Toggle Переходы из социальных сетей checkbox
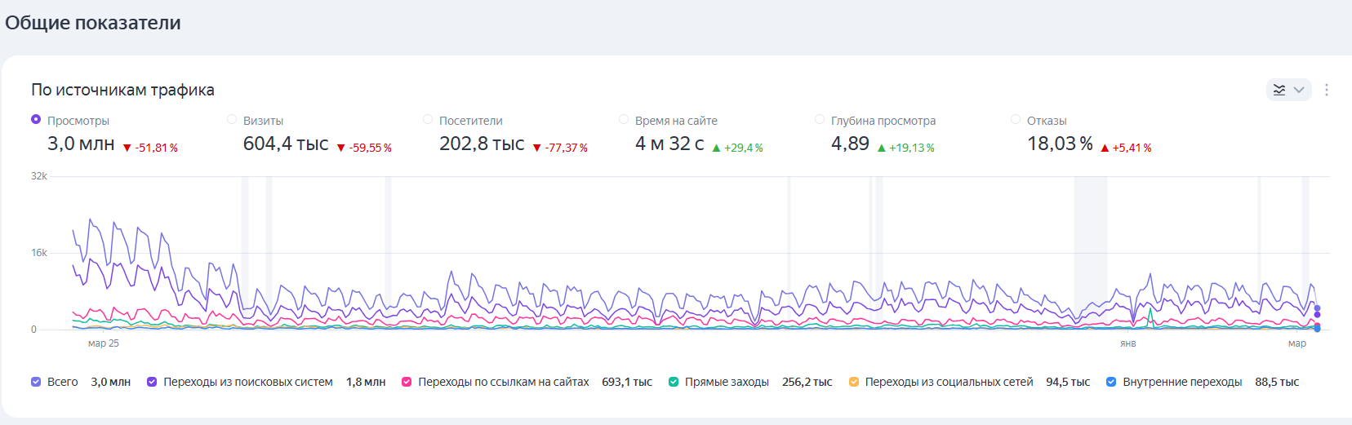Viewport: 1352px width, 425px height. [854, 382]
